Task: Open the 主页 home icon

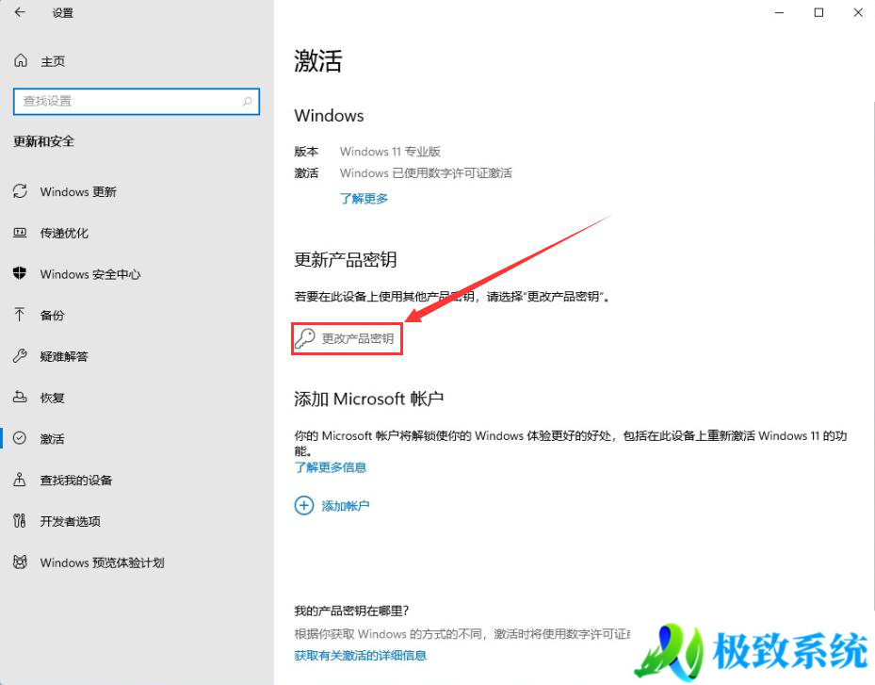Action: click(x=21, y=60)
